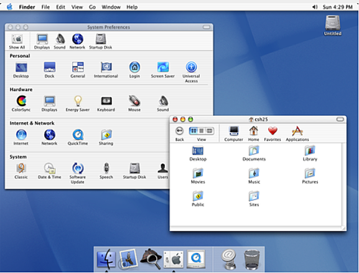Launch Sherlock from the Dock
Image resolution: width=359 pixels, height=273 pixels.
pos(151,259)
